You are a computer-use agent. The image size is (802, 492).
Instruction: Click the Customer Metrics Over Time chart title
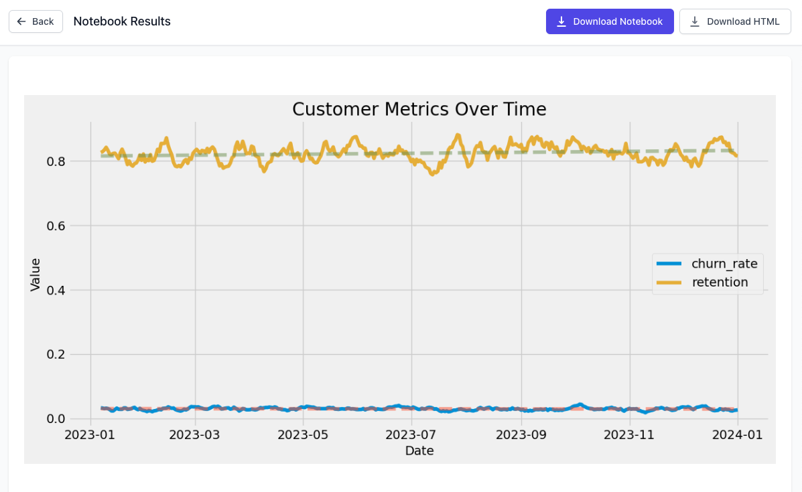[x=419, y=108]
